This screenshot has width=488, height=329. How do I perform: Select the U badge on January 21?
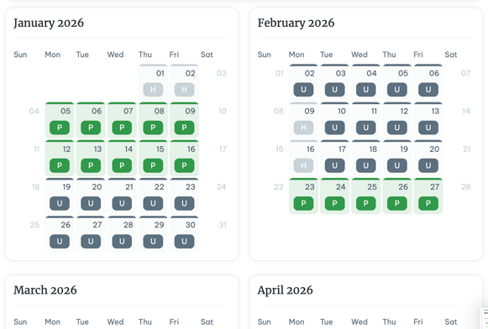[x=122, y=203]
